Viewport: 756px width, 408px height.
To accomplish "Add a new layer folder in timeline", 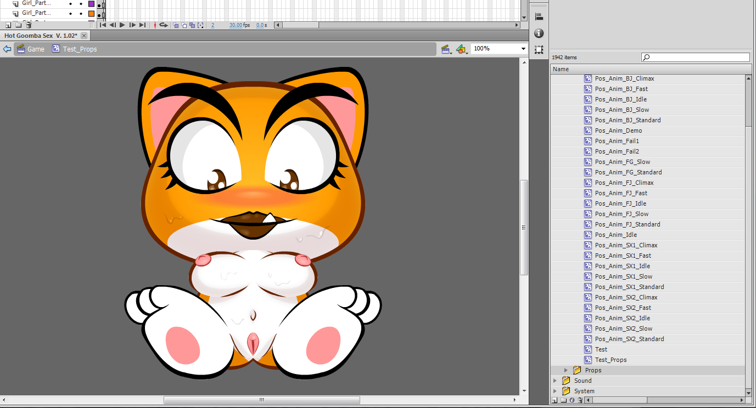I will click(18, 25).
